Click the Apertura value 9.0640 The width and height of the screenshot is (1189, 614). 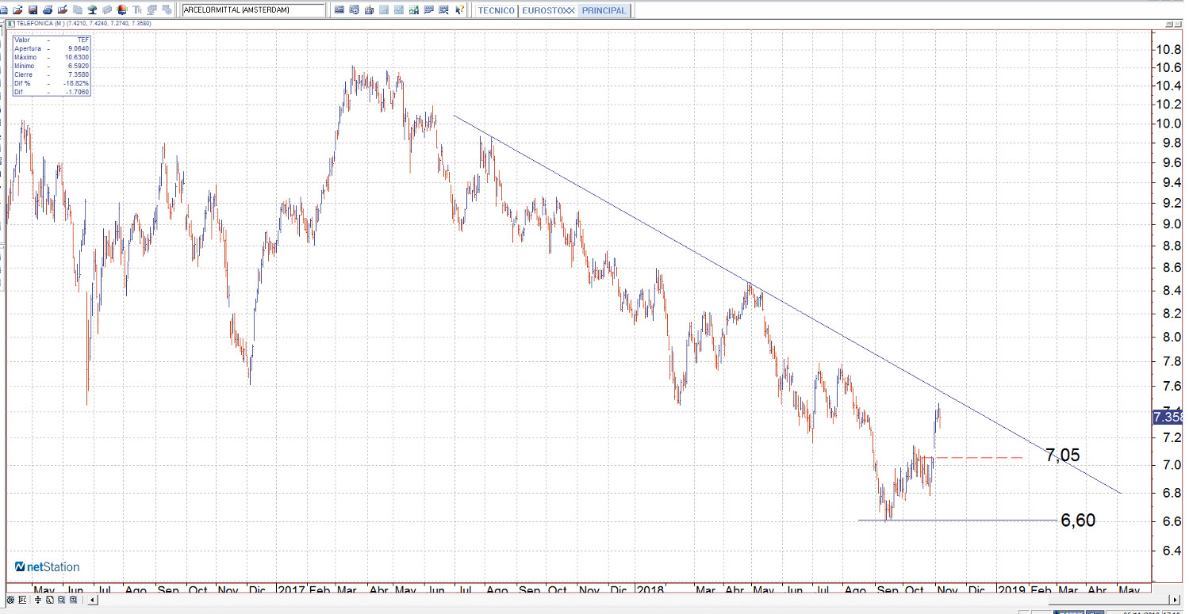point(78,48)
